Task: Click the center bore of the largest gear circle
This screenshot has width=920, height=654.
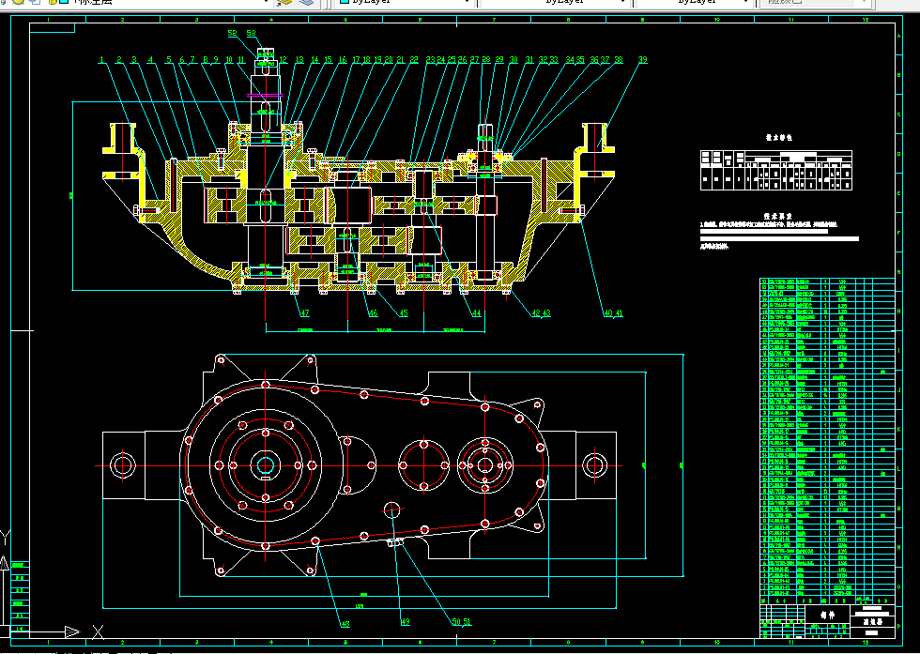Action: (x=265, y=465)
